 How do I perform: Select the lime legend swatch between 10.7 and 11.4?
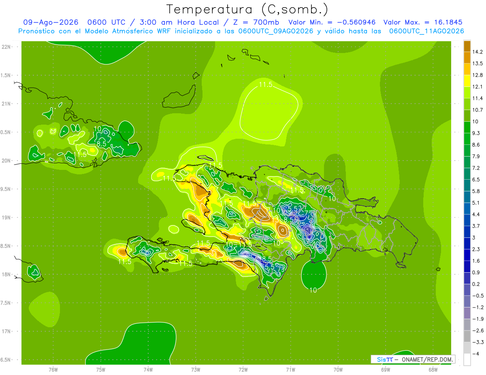467,104
